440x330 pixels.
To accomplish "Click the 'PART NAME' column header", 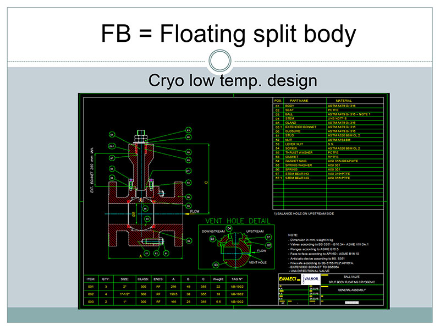I will click(x=299, y=101).
